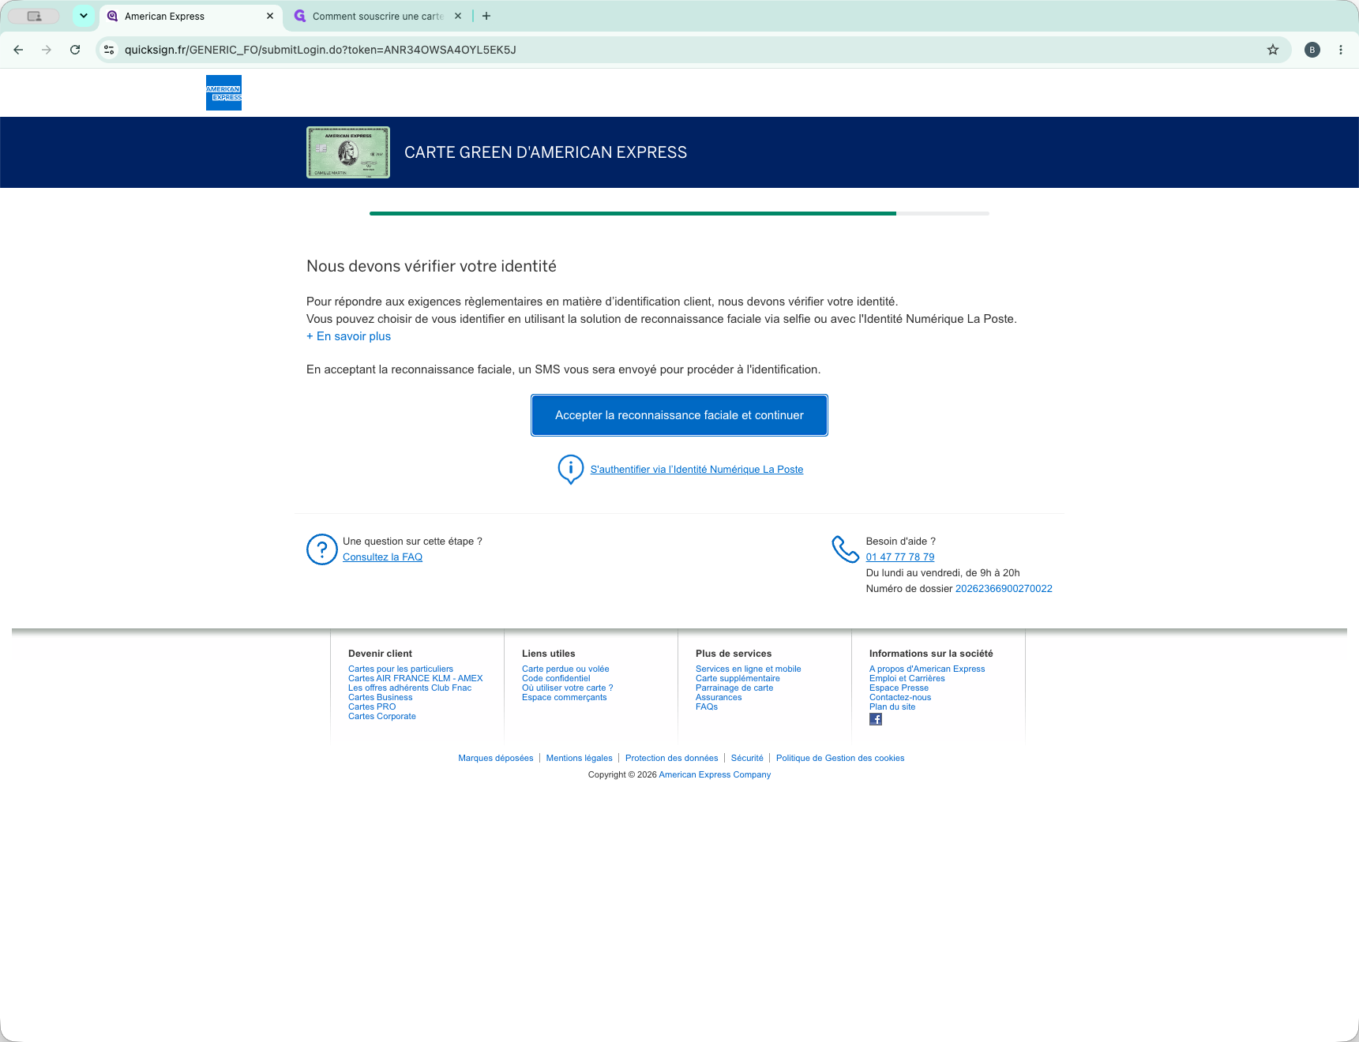
Task: Open the Chrome three-dot menu
Action: click(x=1341, y=50)
